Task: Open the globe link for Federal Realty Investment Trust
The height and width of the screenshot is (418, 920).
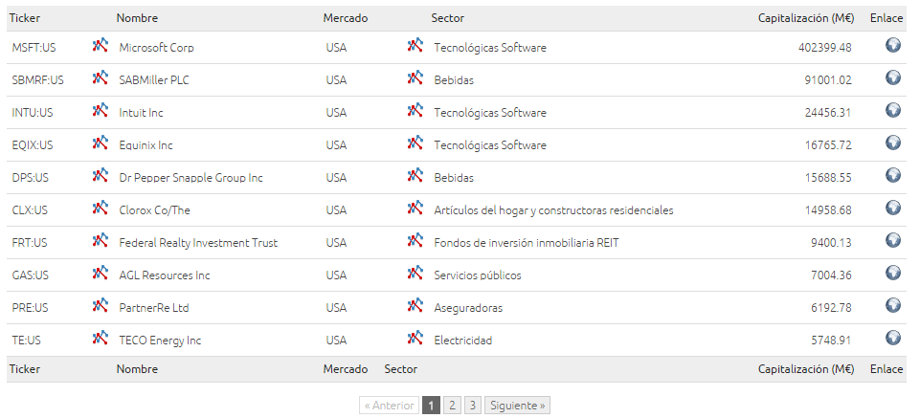Action: [893, 240]
